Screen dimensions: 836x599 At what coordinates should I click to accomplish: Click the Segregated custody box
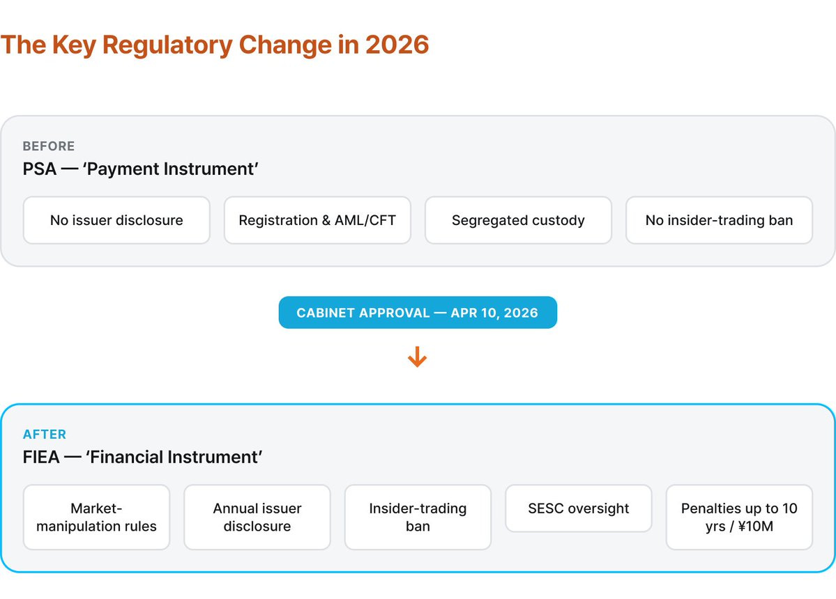[518, 220]
